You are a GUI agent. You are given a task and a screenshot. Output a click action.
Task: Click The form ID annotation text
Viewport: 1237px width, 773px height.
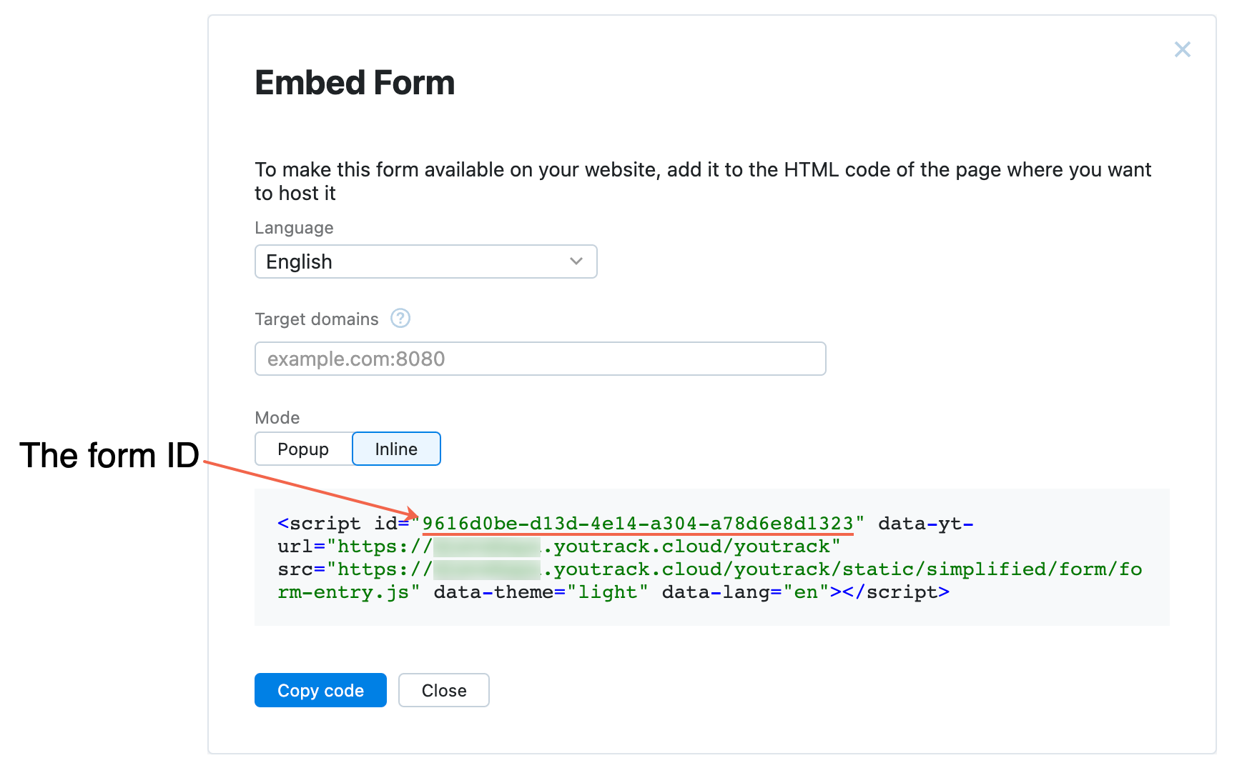point(109,456)
